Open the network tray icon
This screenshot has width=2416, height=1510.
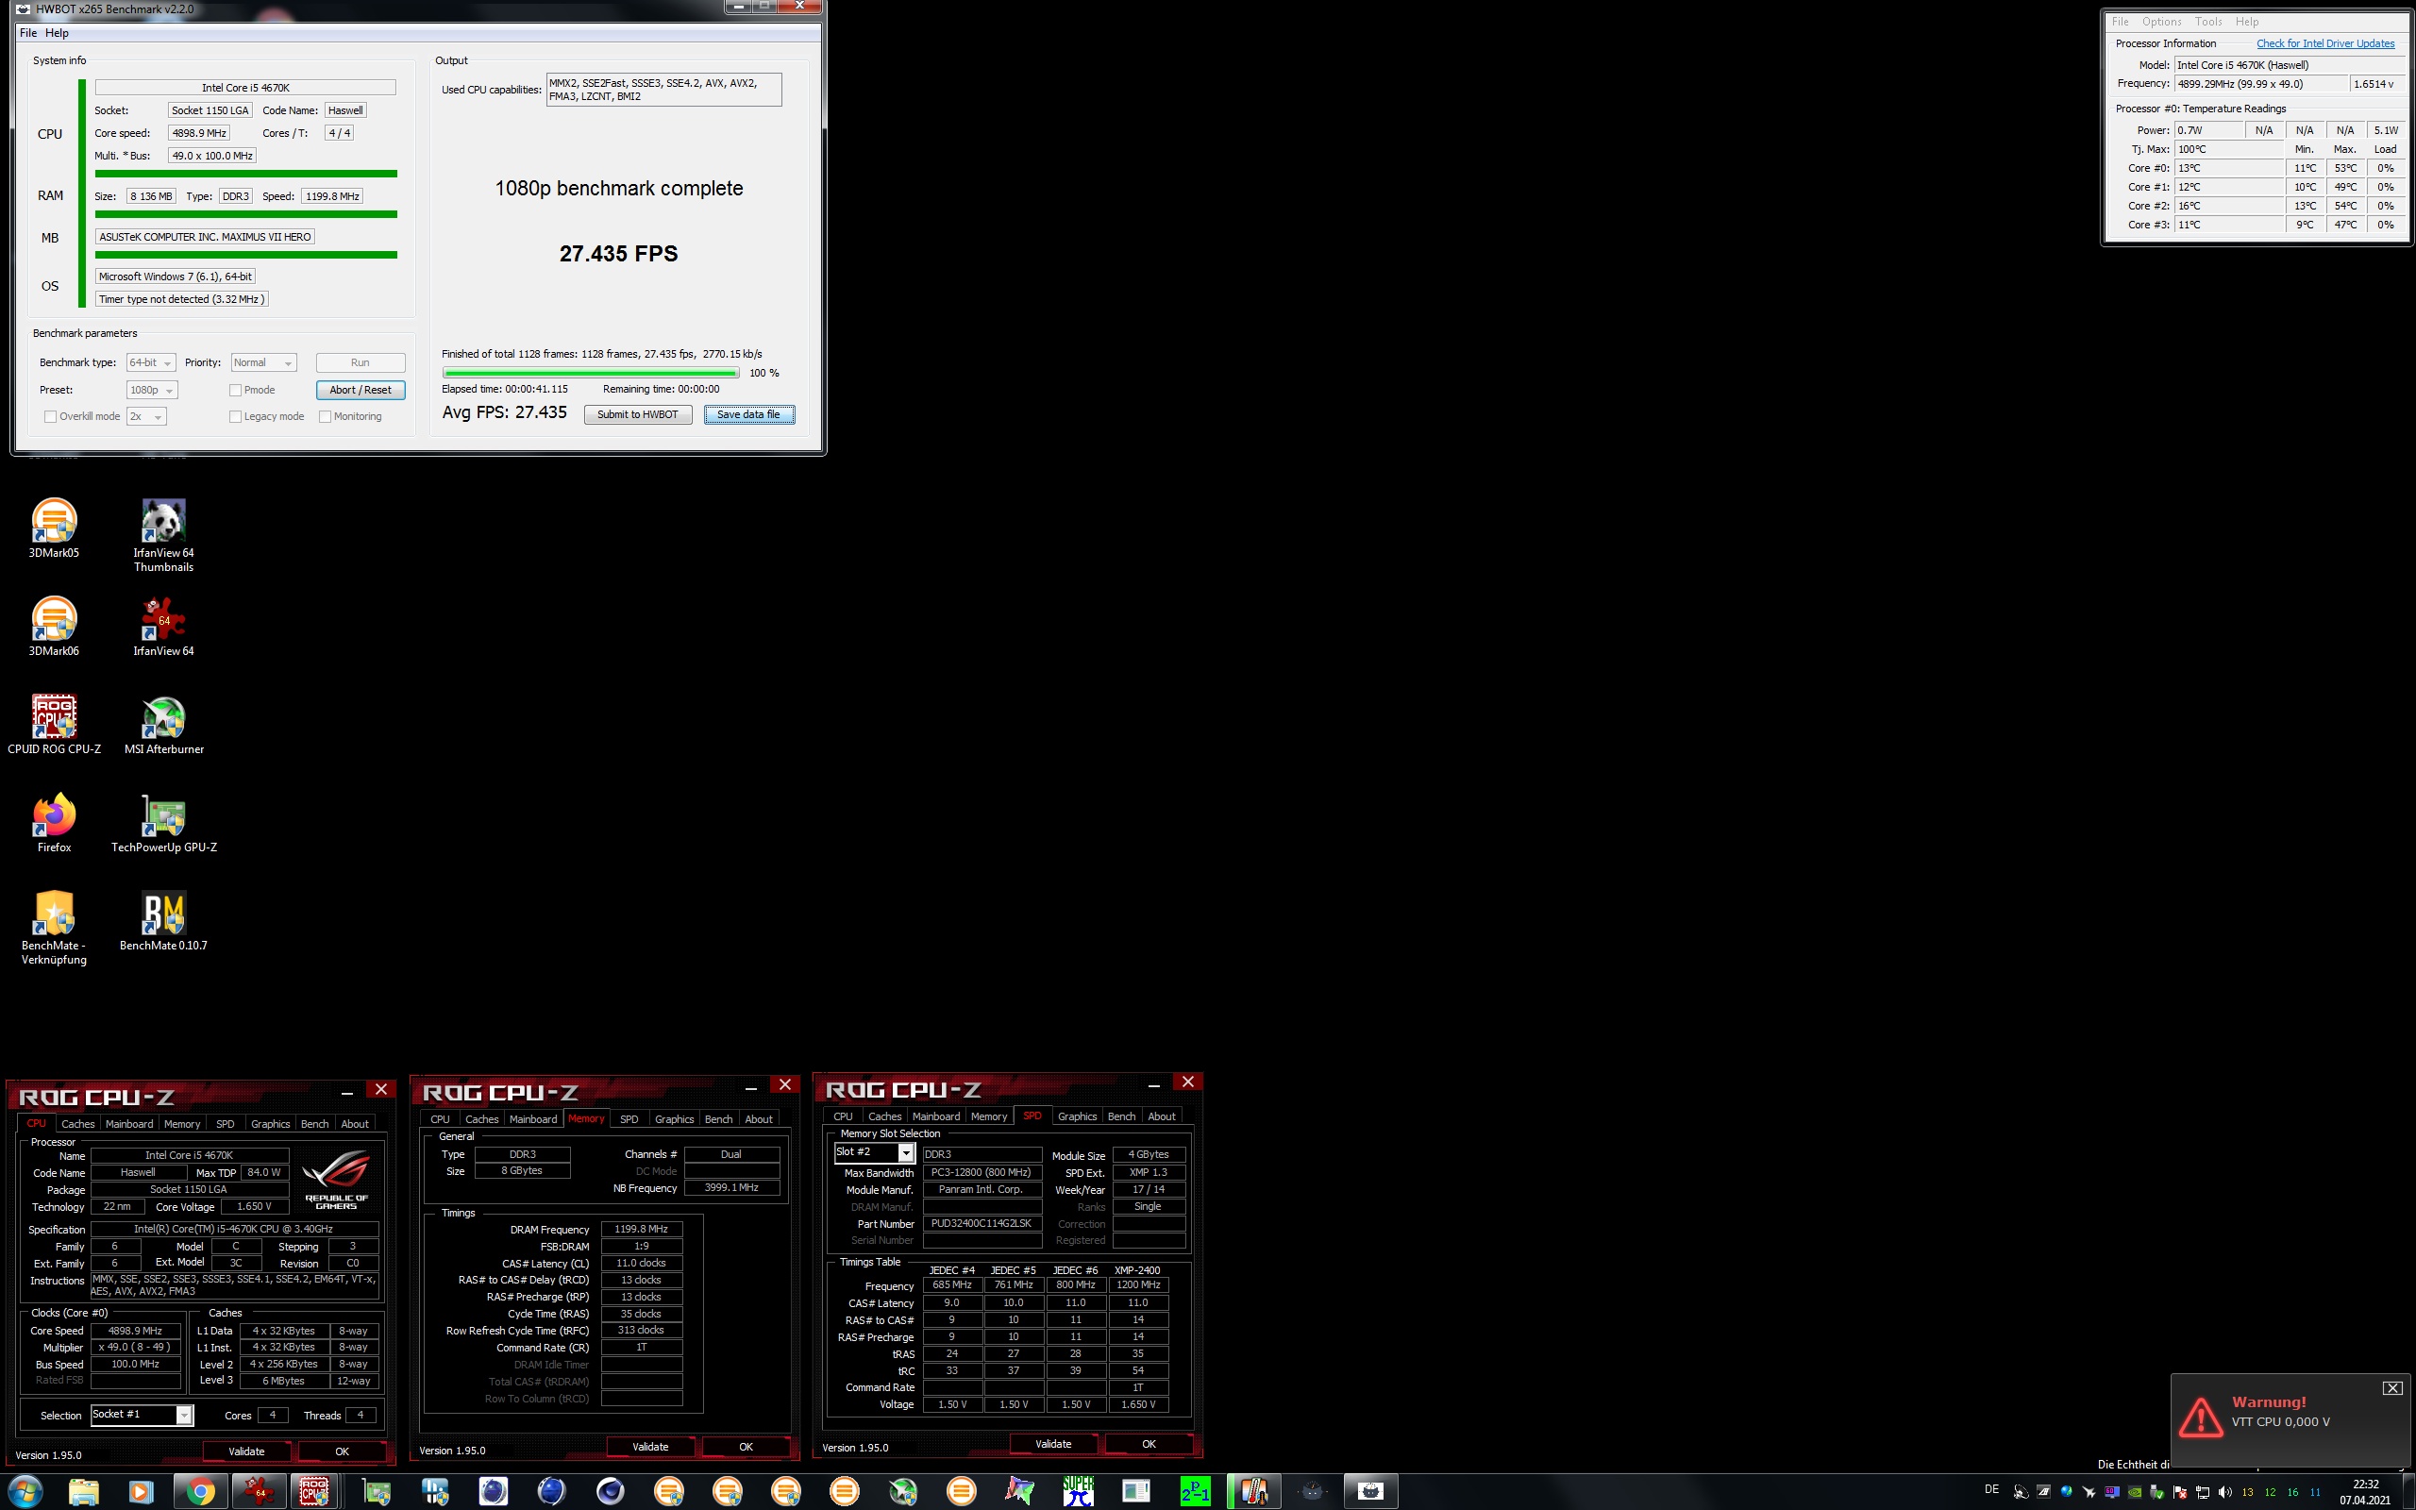point(2203,1492)
